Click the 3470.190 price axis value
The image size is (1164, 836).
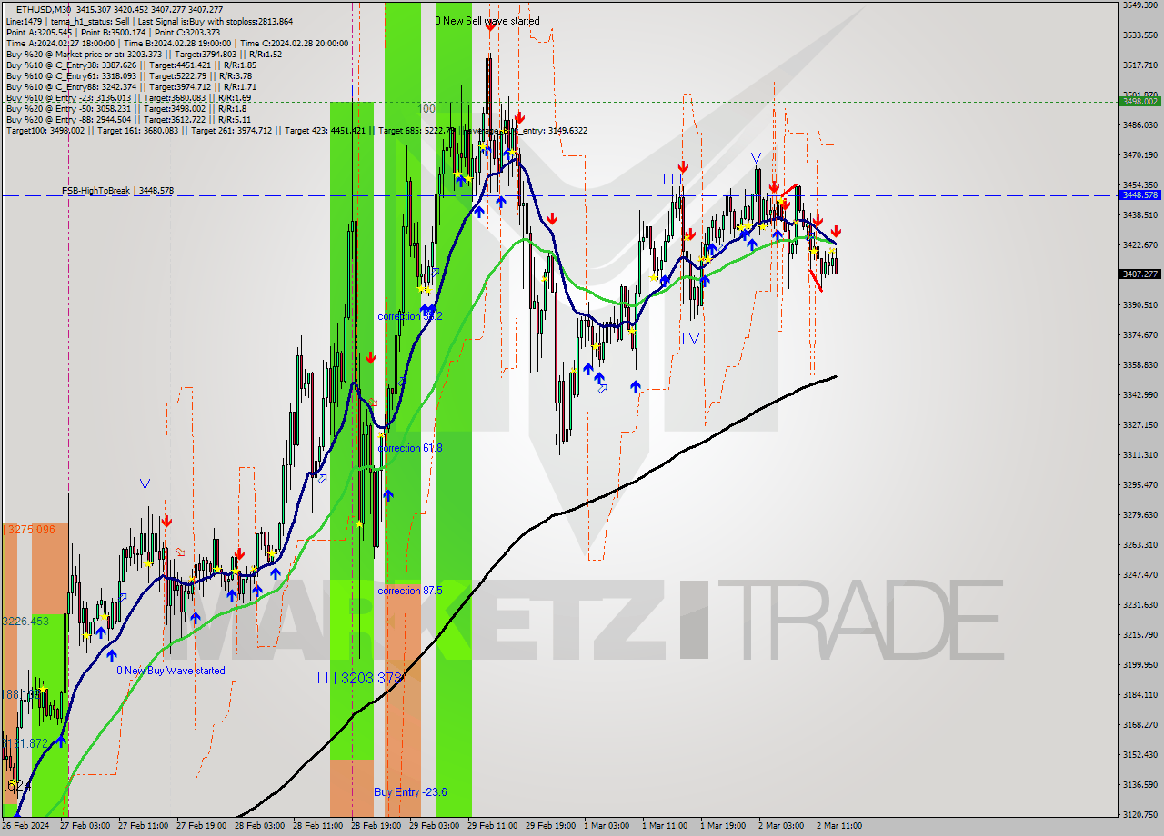click(x=1139, y=155)
